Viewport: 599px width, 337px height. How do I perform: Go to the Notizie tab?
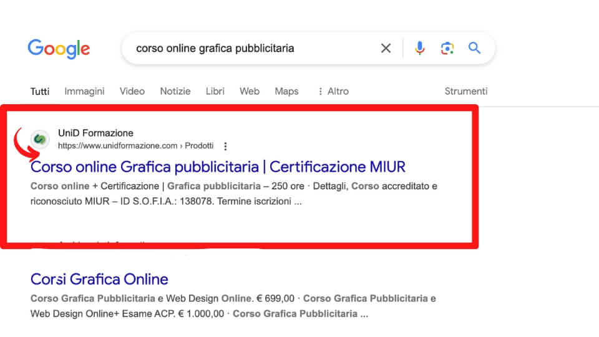(175, 91)
